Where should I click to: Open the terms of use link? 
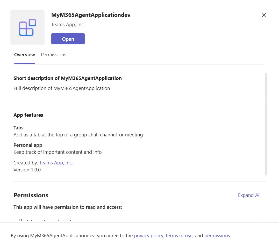(179, 235)
